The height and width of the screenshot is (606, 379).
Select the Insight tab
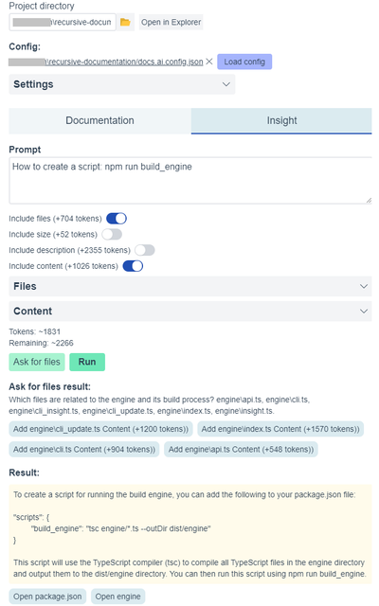coord(281,120)
